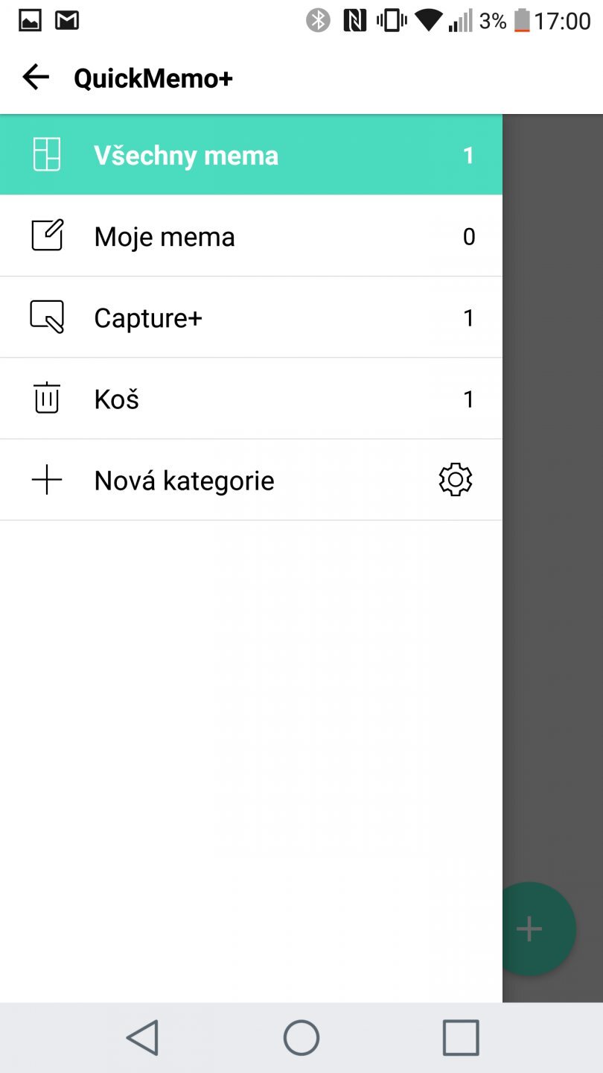603x1073 pixels.
Task: Open the Capture+ category
Action: pyautogui.click(x=148, y=318)
